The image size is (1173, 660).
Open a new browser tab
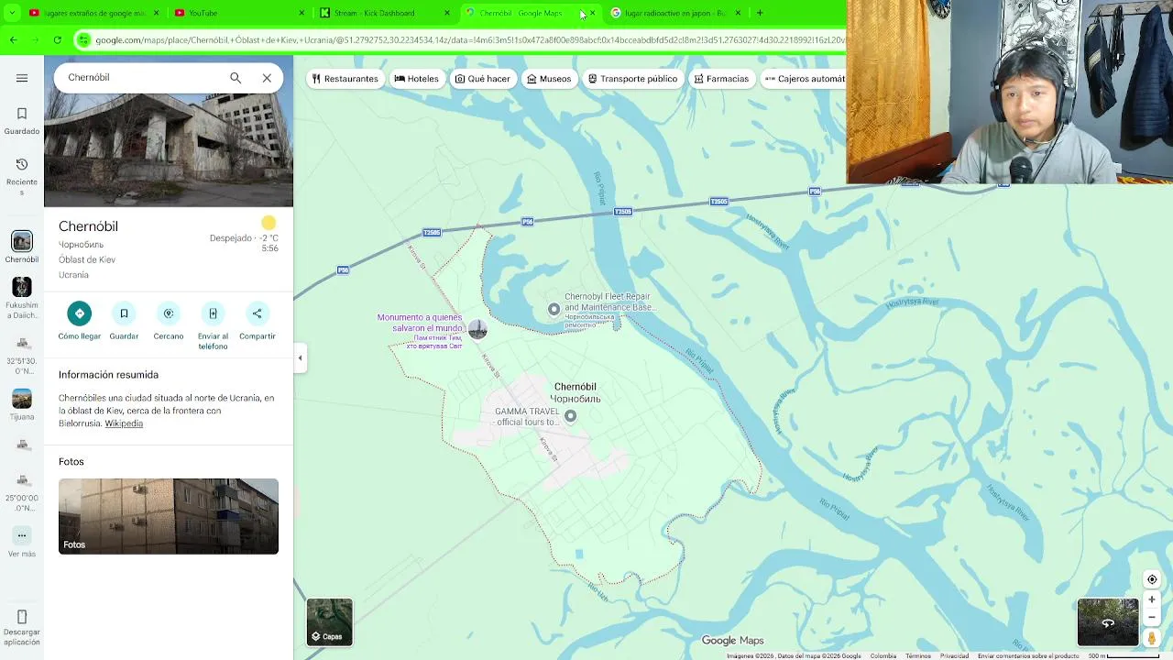(x=760, y=13)
